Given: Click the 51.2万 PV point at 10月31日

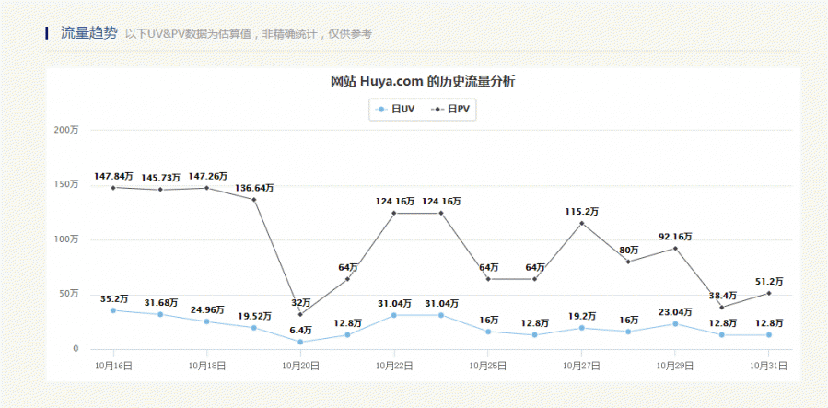Looking at the screenshot, I should point(768,293).
